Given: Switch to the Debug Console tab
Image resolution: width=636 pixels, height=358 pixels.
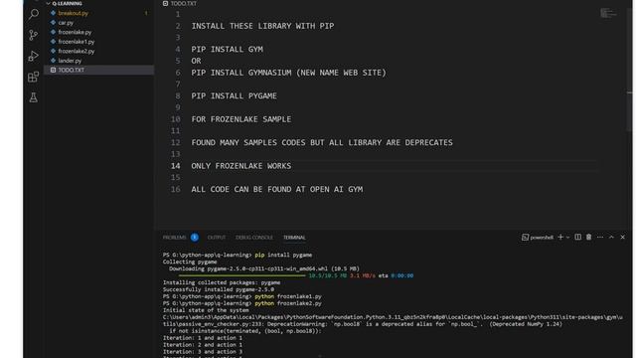Looking at the screenshot, I should [254, 238].
